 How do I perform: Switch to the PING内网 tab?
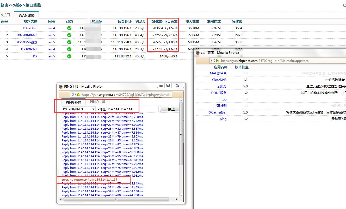pyautogui.click(x=97, y=102)
